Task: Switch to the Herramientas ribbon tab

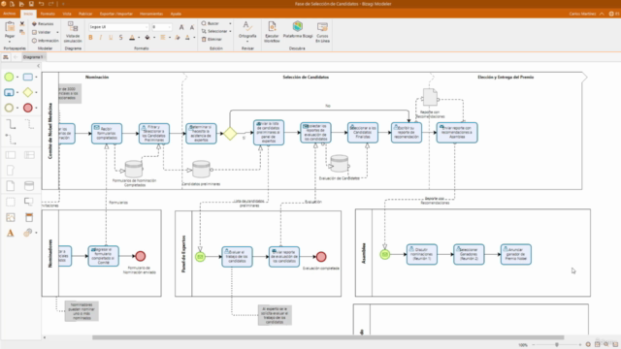Action: click(x=151, y=14)
